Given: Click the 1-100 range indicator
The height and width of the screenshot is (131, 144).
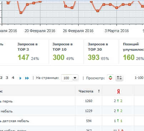Looking at the screenshot, I should click(x=139, y=78).
